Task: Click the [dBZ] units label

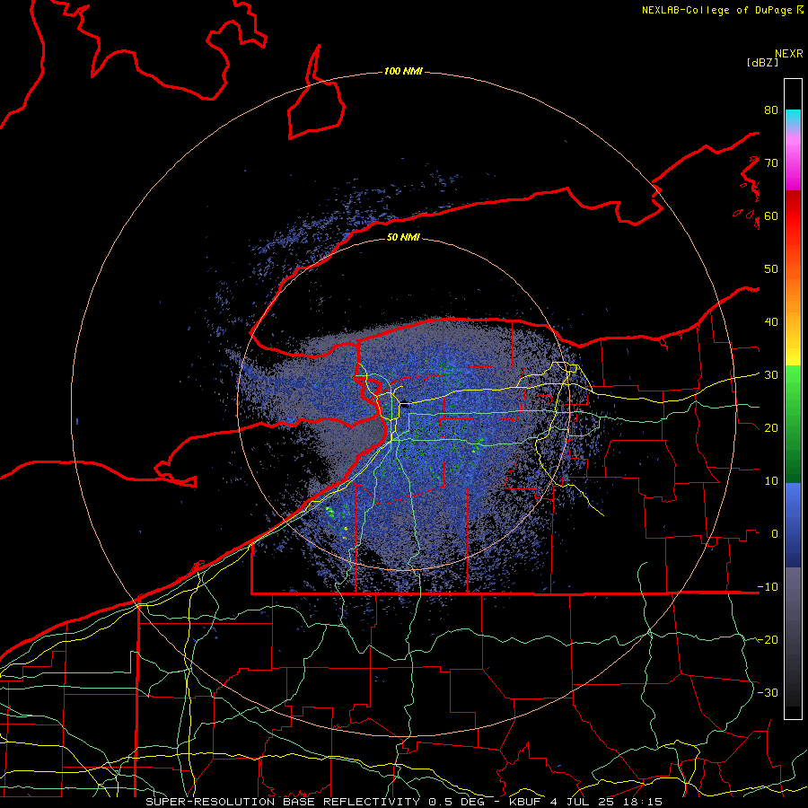Action: coord(762,62)
